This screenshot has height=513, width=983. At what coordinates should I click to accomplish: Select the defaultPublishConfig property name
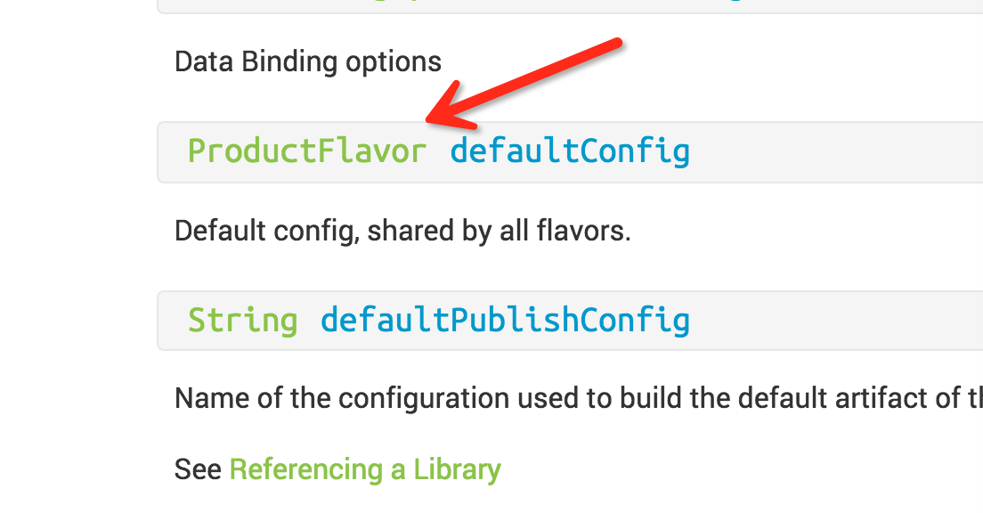coord(505,320)
